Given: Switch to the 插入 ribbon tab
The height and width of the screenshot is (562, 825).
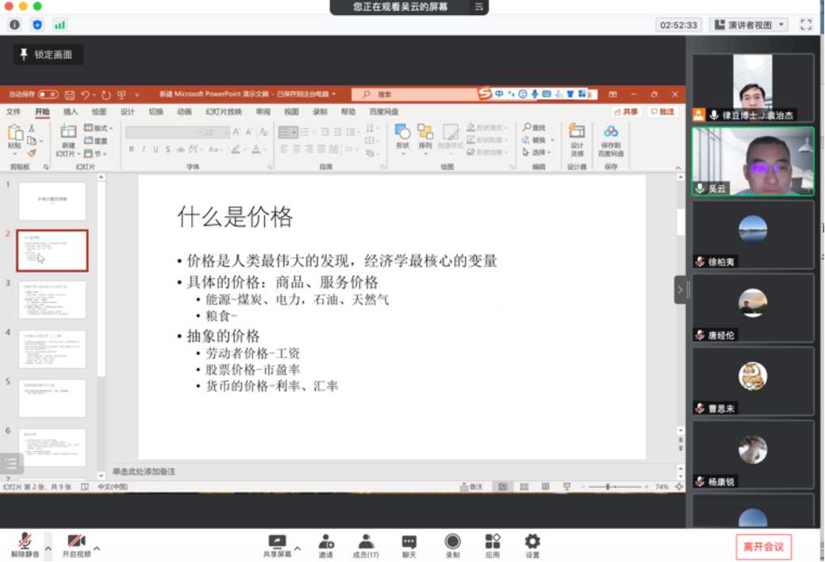Looking at the screenshot, I should pos(71,112).
